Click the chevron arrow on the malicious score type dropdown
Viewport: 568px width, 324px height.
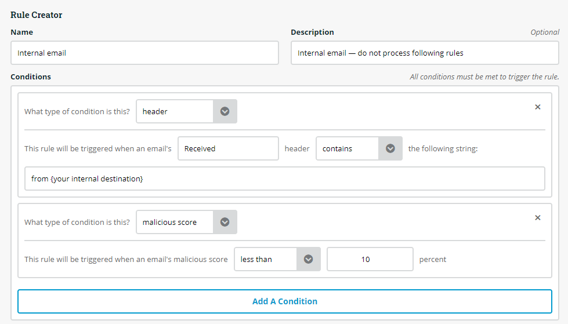pyautogui.click(x=225, y=223)
